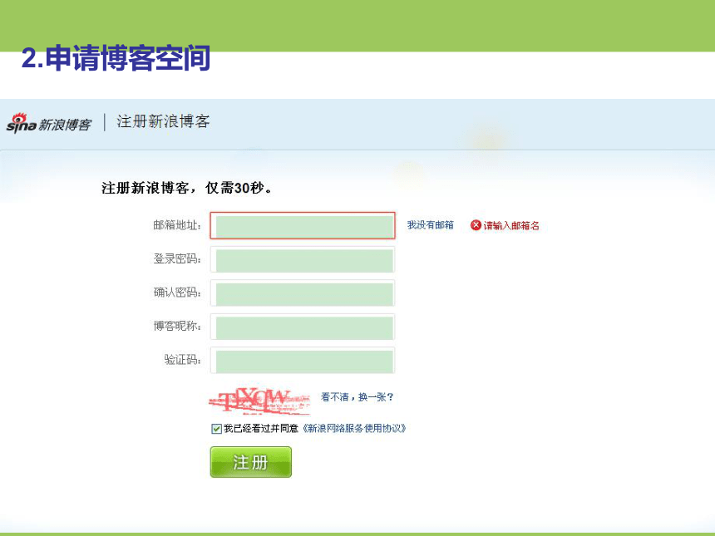715x536 pixels.
Task: Click the red error icon beside 请输入邮箱名
Action: tap(476, 225)
